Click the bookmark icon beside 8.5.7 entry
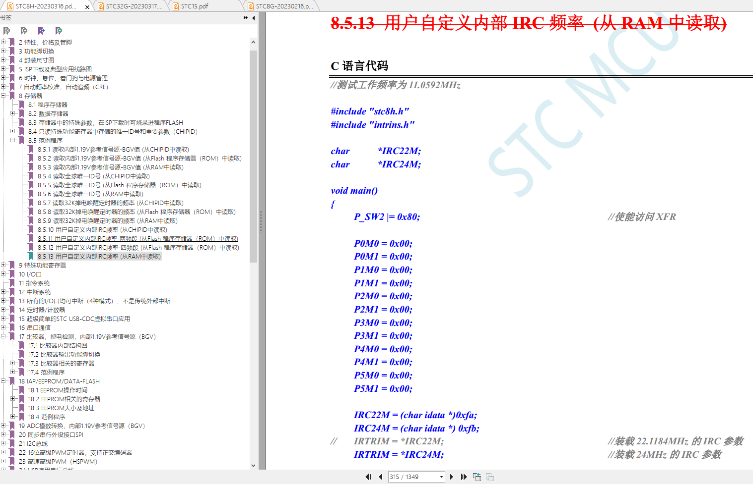 coord(31,203)
